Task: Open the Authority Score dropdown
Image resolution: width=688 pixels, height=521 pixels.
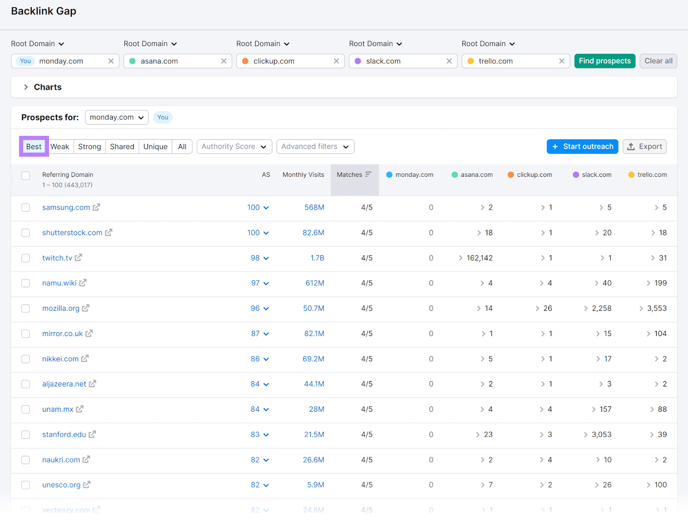Action: click(x=234, y=146)
